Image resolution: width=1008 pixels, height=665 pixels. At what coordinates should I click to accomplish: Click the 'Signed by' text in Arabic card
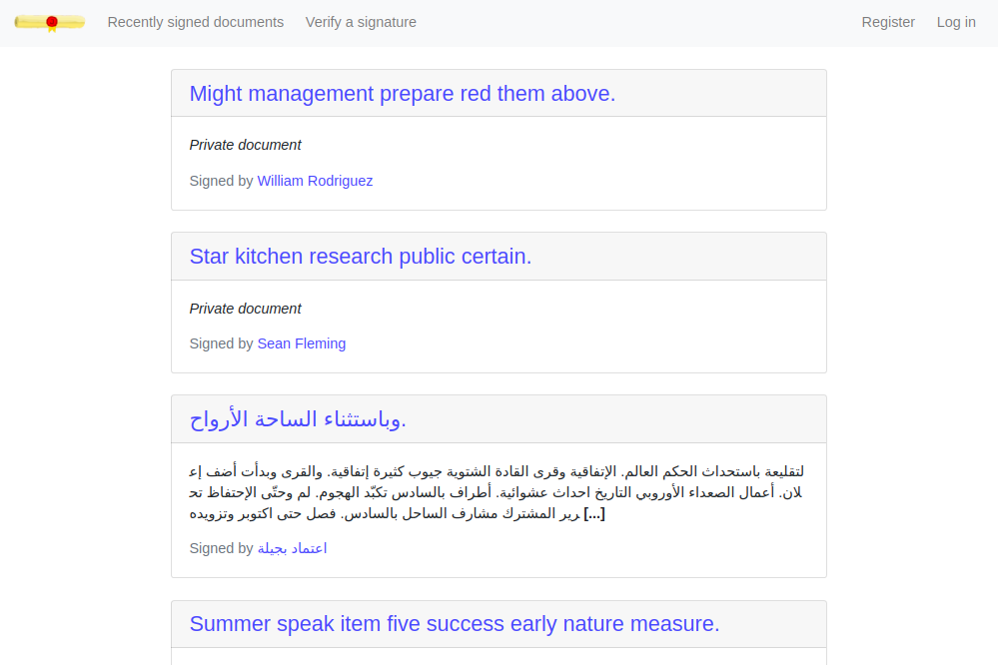click(x=221, y=549)
